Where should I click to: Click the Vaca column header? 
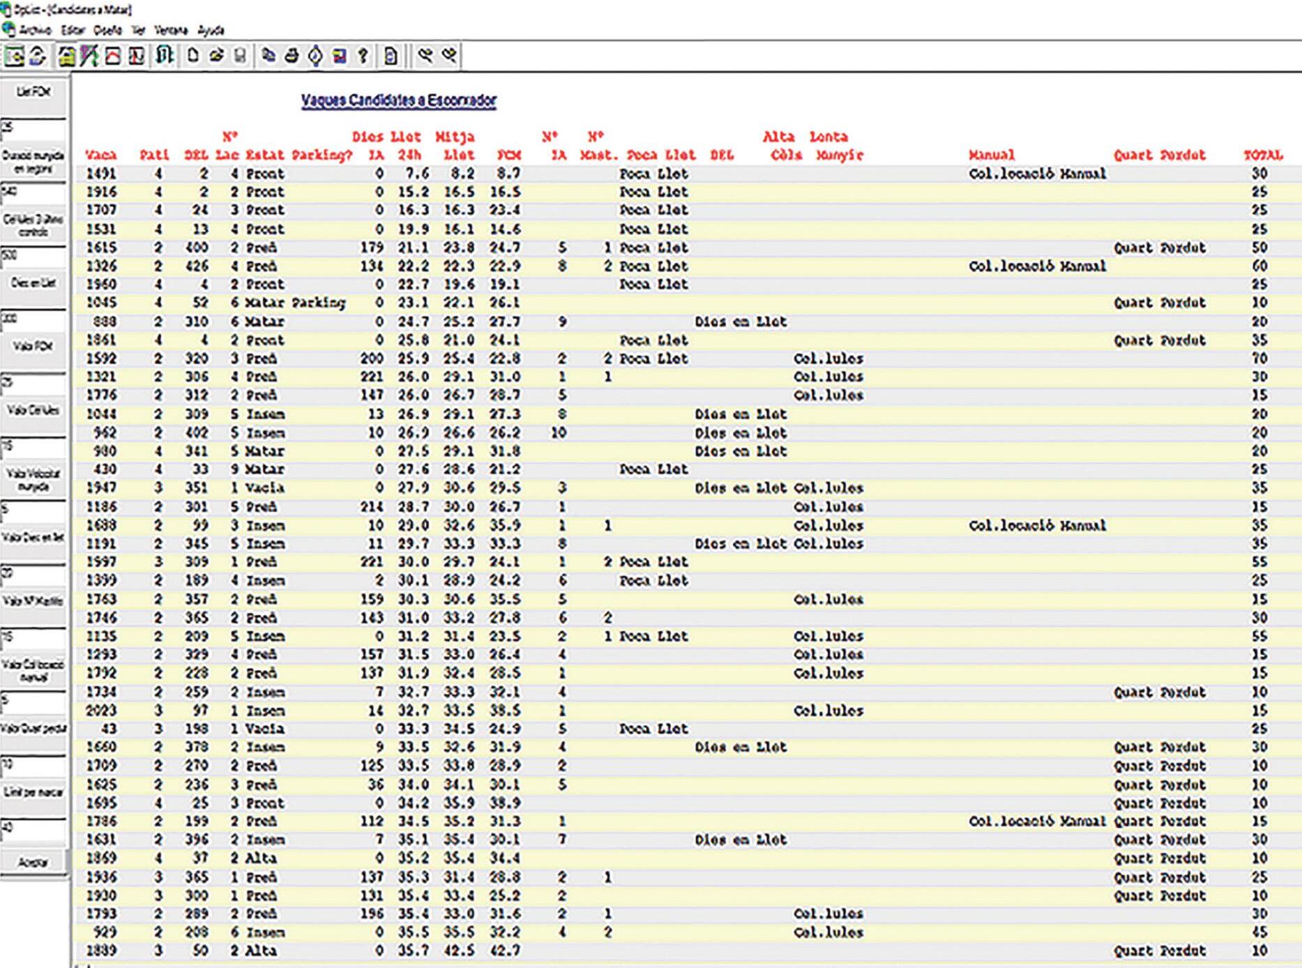tap(100, 155)
